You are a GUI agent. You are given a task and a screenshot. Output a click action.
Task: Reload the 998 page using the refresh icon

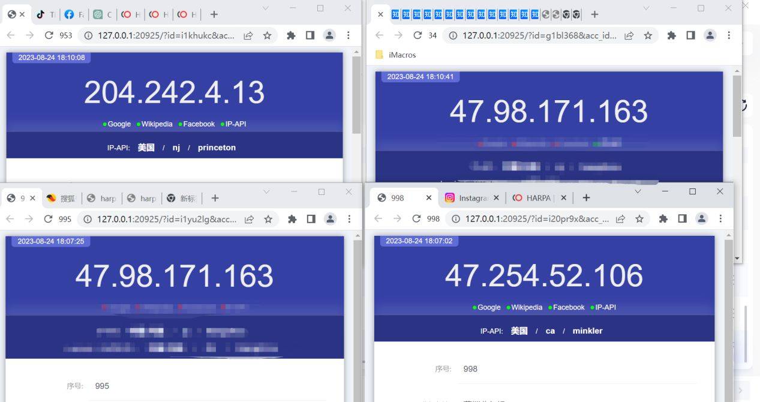417,218
